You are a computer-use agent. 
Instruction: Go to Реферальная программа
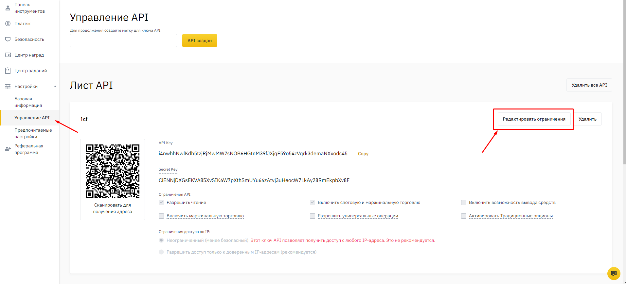click(29, 149)
